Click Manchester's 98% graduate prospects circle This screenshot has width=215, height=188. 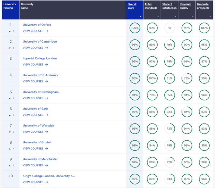click(204, 162)
